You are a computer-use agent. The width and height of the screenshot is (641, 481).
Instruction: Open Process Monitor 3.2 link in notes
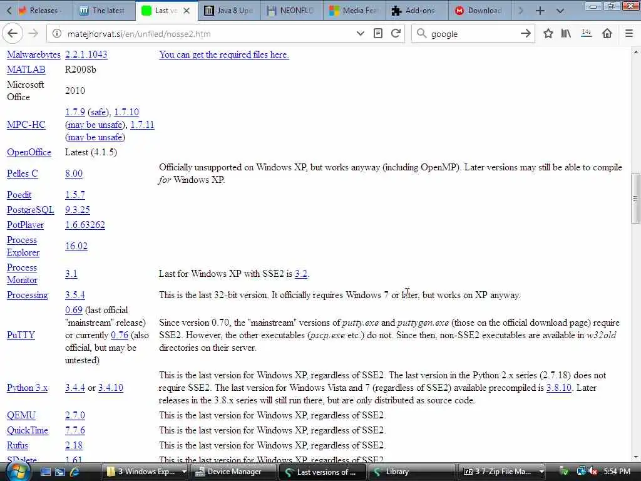coord(300,274)
